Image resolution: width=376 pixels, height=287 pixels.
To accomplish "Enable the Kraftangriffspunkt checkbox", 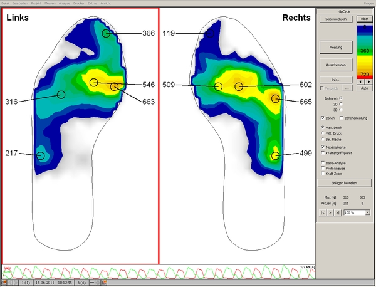I will tap(322, 152).
